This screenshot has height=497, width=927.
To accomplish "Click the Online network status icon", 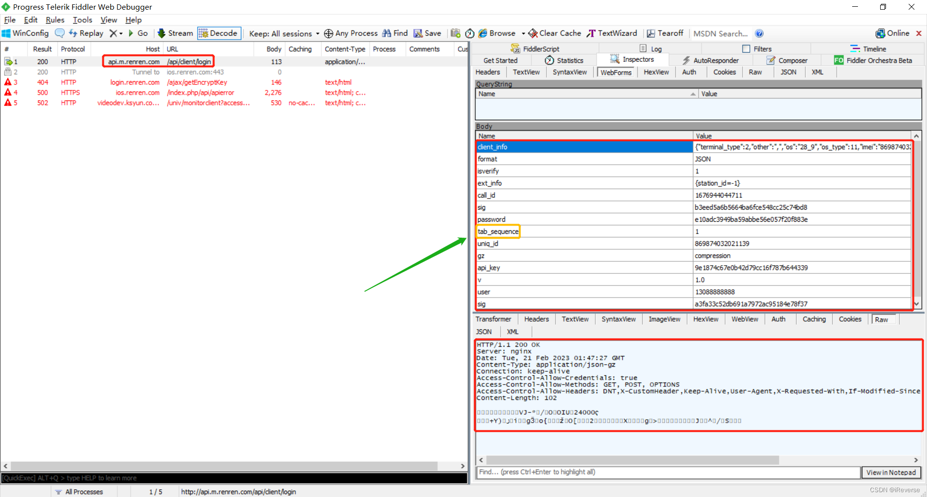I will pos(880,33).
